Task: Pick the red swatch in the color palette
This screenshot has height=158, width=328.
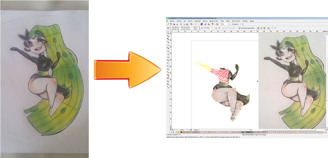Action: (x=181, y=132)
